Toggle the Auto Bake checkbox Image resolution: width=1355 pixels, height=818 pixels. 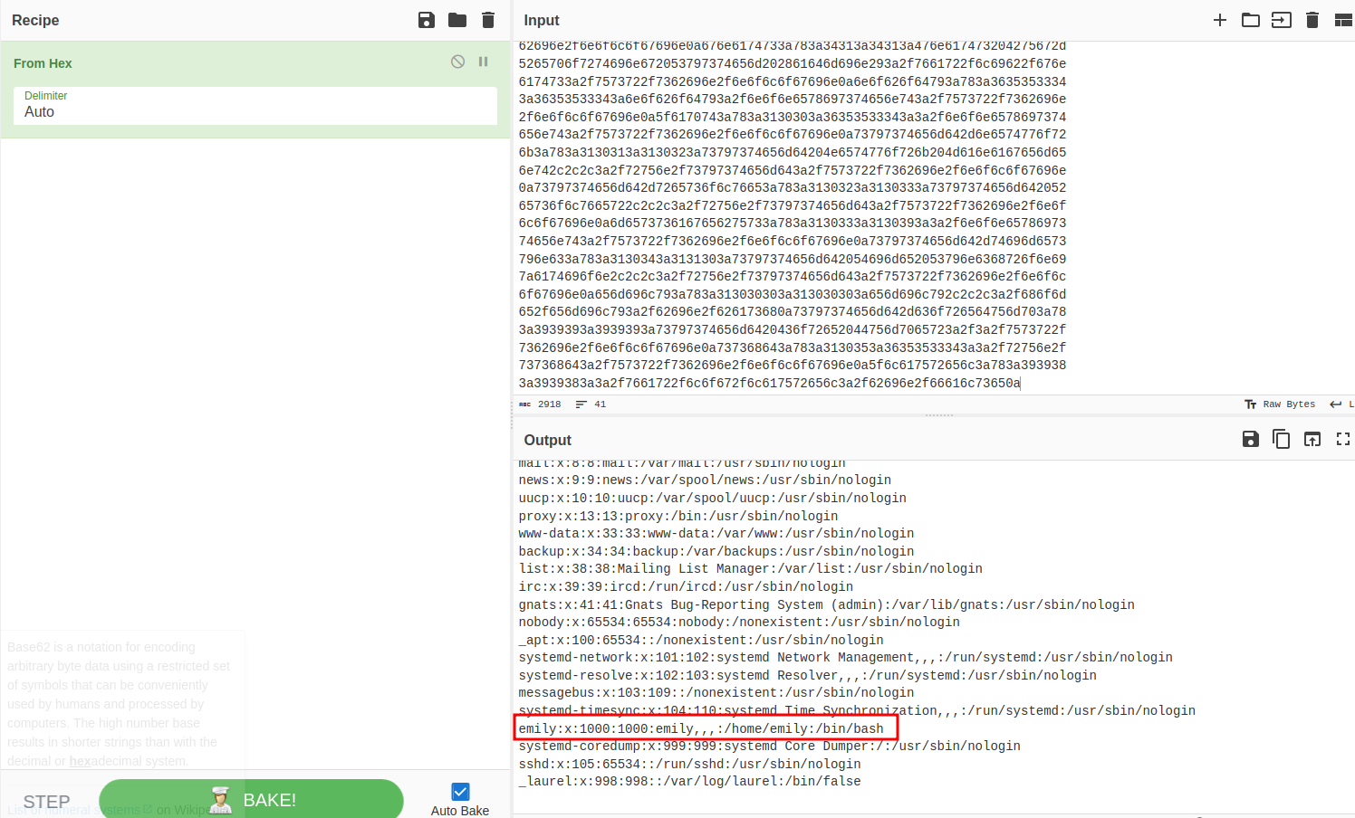pos(460,792)
